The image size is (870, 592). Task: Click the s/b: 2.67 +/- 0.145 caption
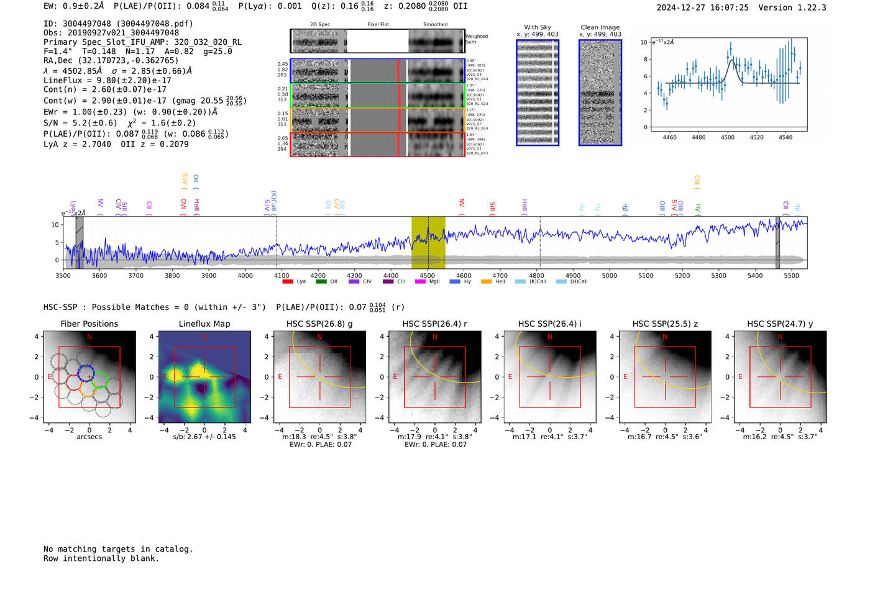coord(204,437)
